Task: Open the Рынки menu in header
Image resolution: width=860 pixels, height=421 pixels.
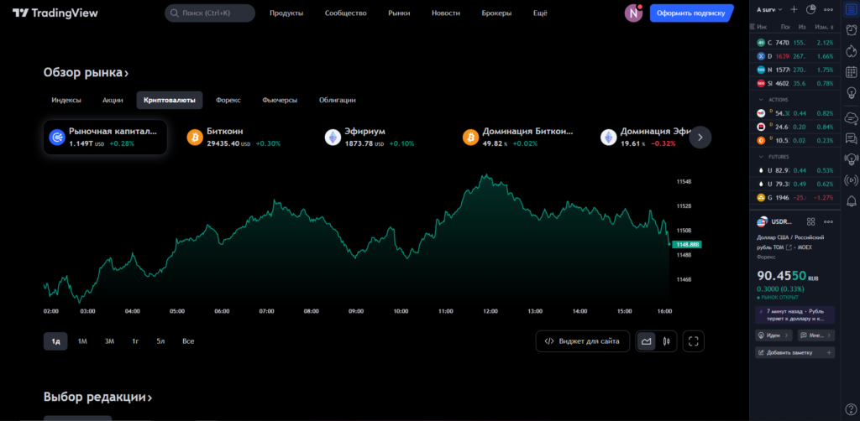Action: coord(400,13)
